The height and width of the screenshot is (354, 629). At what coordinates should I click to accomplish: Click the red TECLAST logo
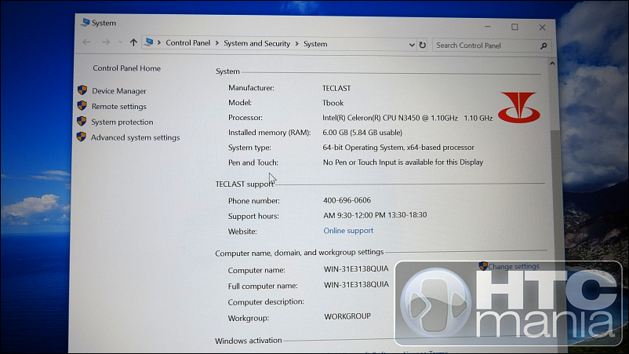point(519,108)
